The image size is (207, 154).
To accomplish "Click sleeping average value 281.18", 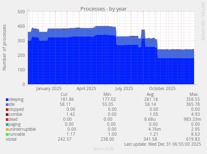I will pyautogui.click(x=151, y=99).
